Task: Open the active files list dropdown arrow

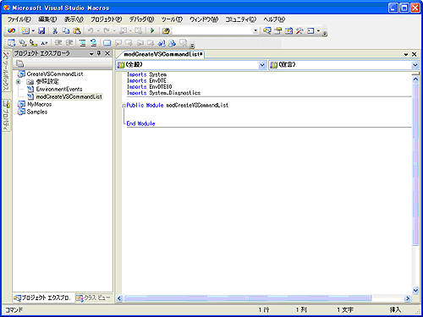Action: point(406,54)
